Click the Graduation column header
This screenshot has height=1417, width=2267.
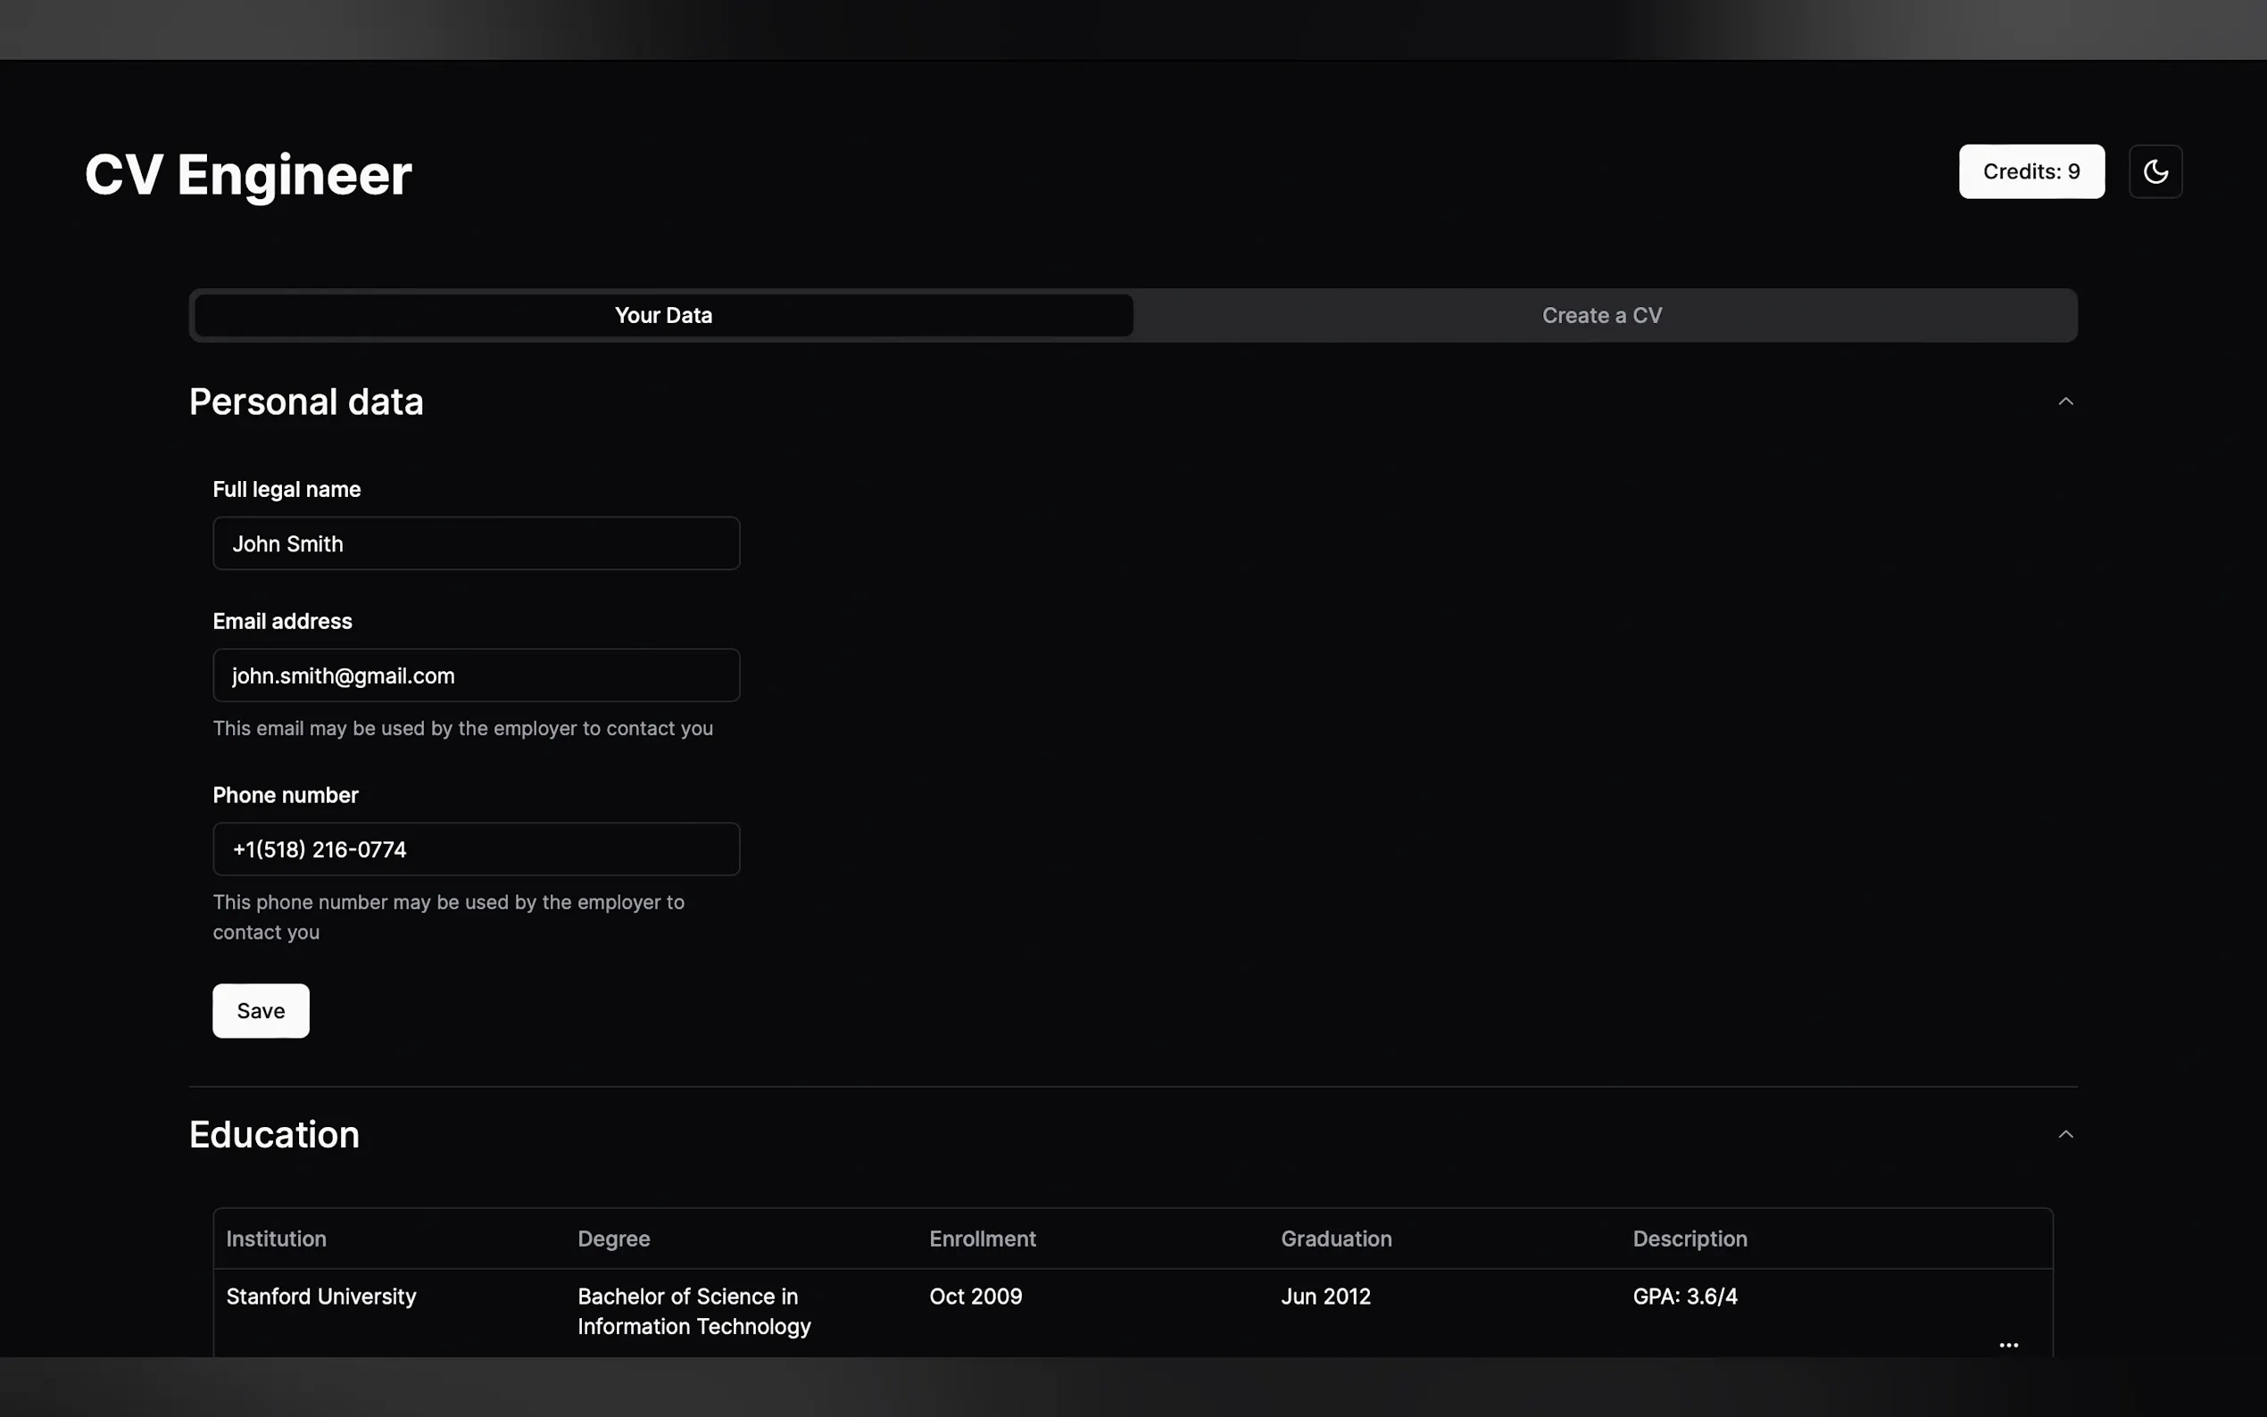click(x=1335, y=1239)
